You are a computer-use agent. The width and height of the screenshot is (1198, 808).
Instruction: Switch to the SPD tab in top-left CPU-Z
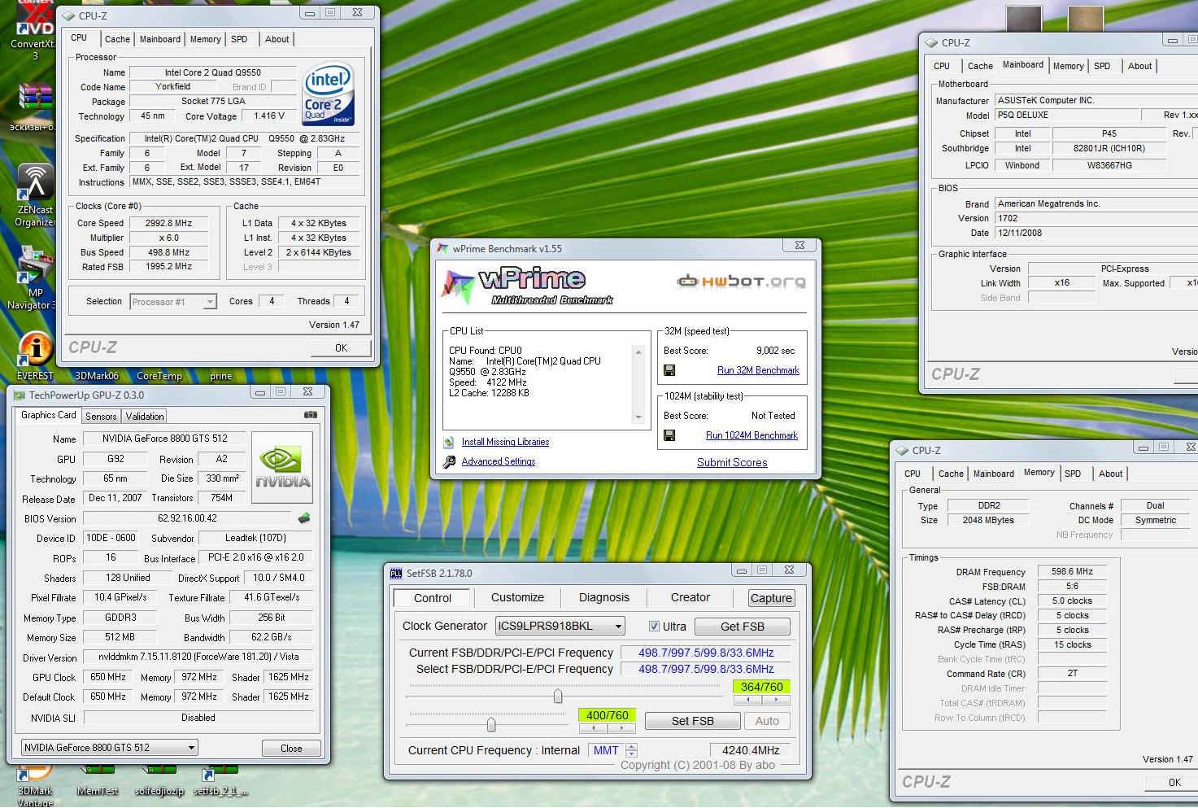[x=239, y=39]
